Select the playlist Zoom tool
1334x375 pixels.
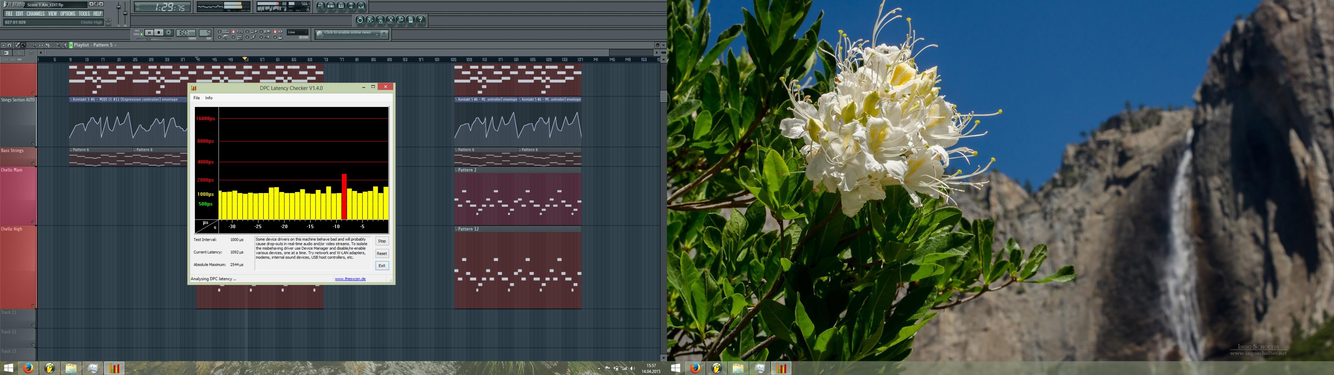[58, 45]
